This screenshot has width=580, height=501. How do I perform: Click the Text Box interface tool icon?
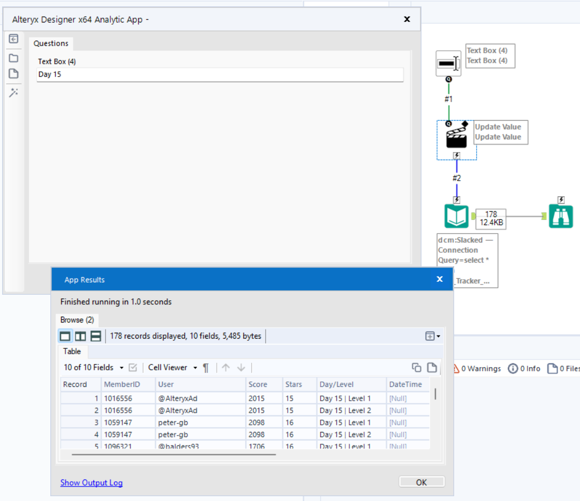(x=448, y=63)
